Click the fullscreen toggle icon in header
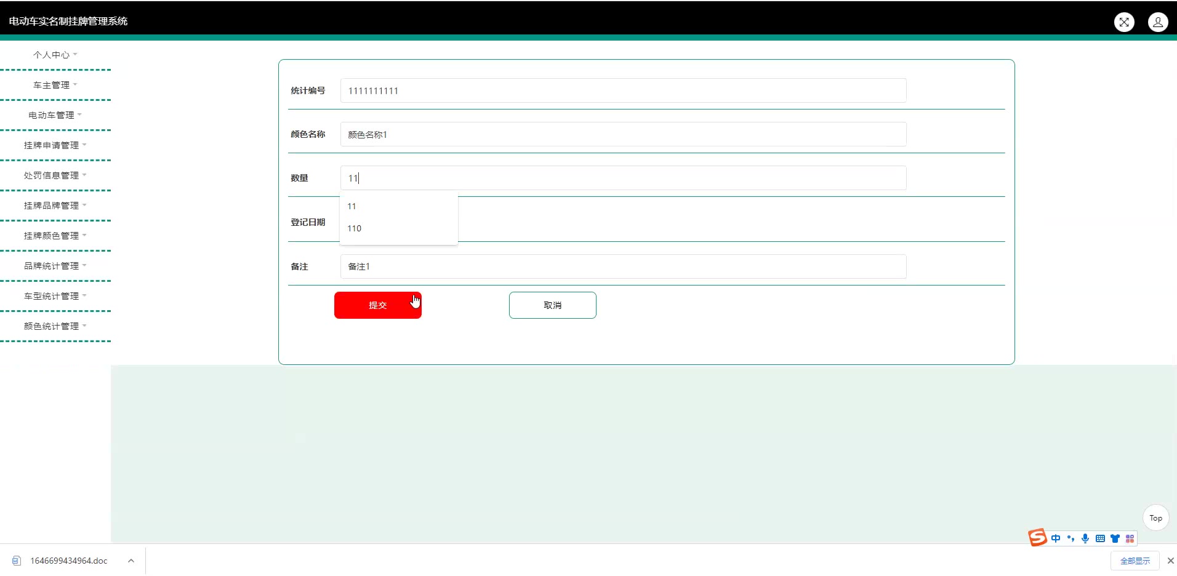Screen dimensions: 1177x576 coord(1124,22)
